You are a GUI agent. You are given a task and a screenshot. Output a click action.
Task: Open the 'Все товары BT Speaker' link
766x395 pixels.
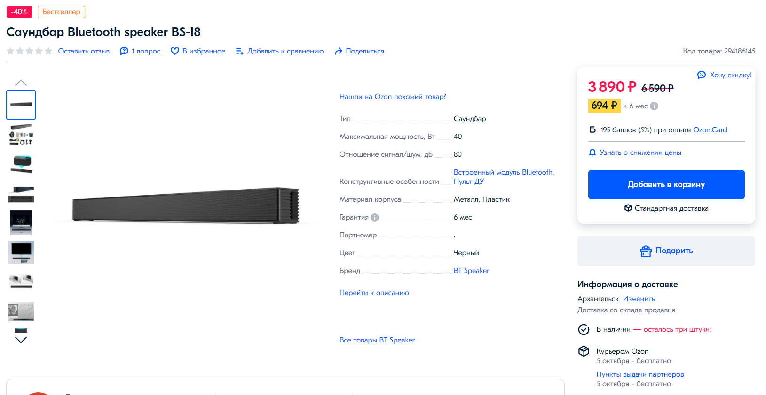point(377,340)
